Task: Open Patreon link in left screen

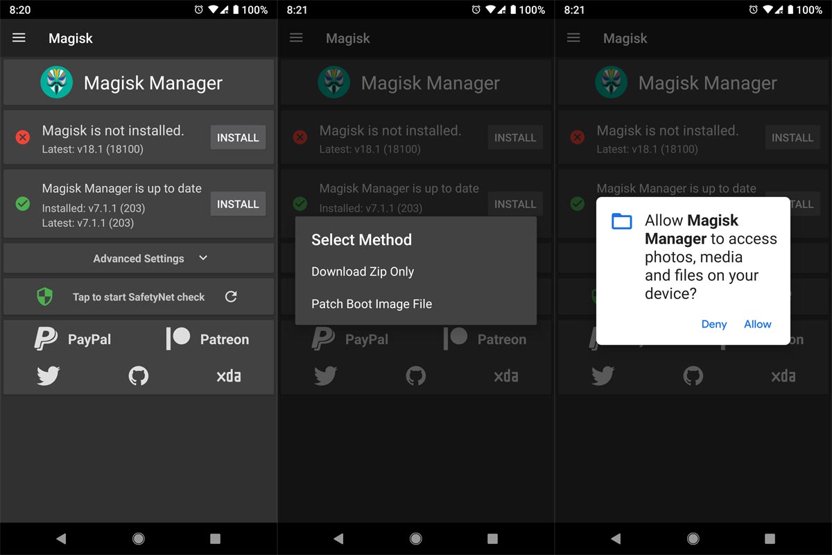Action: click(x=207, y=339)
